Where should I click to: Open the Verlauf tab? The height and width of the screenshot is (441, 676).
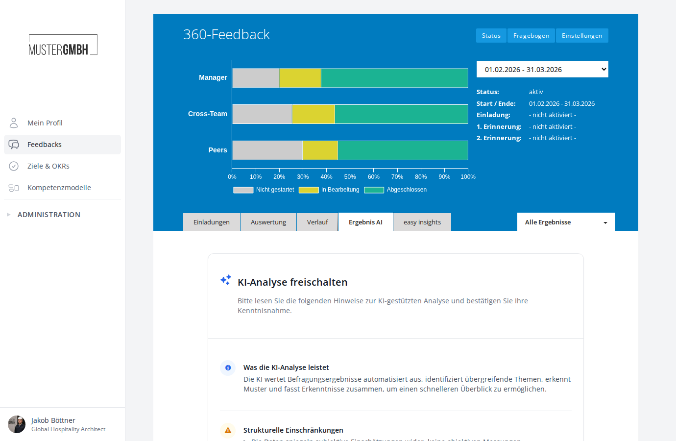pyautogui.click(x=317, y=222)
